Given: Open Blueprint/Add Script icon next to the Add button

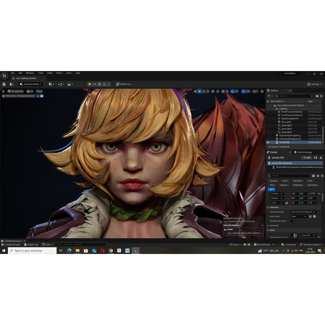Looking at the screenshot, I should pyautogui.click(x=315, y=158).
